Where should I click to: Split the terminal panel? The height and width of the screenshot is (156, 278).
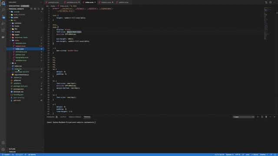[x=262, y=117]
